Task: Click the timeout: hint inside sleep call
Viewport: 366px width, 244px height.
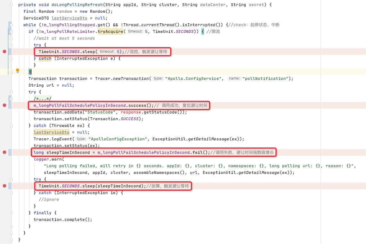Action: [x=107, y=51]
